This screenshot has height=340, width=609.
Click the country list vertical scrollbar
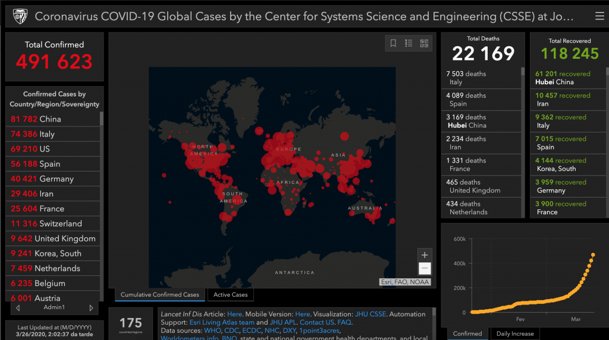point(101,119)
